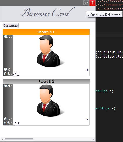Click the red power icon button
This screenshot has width=123, height=142.
pos(93,3)
